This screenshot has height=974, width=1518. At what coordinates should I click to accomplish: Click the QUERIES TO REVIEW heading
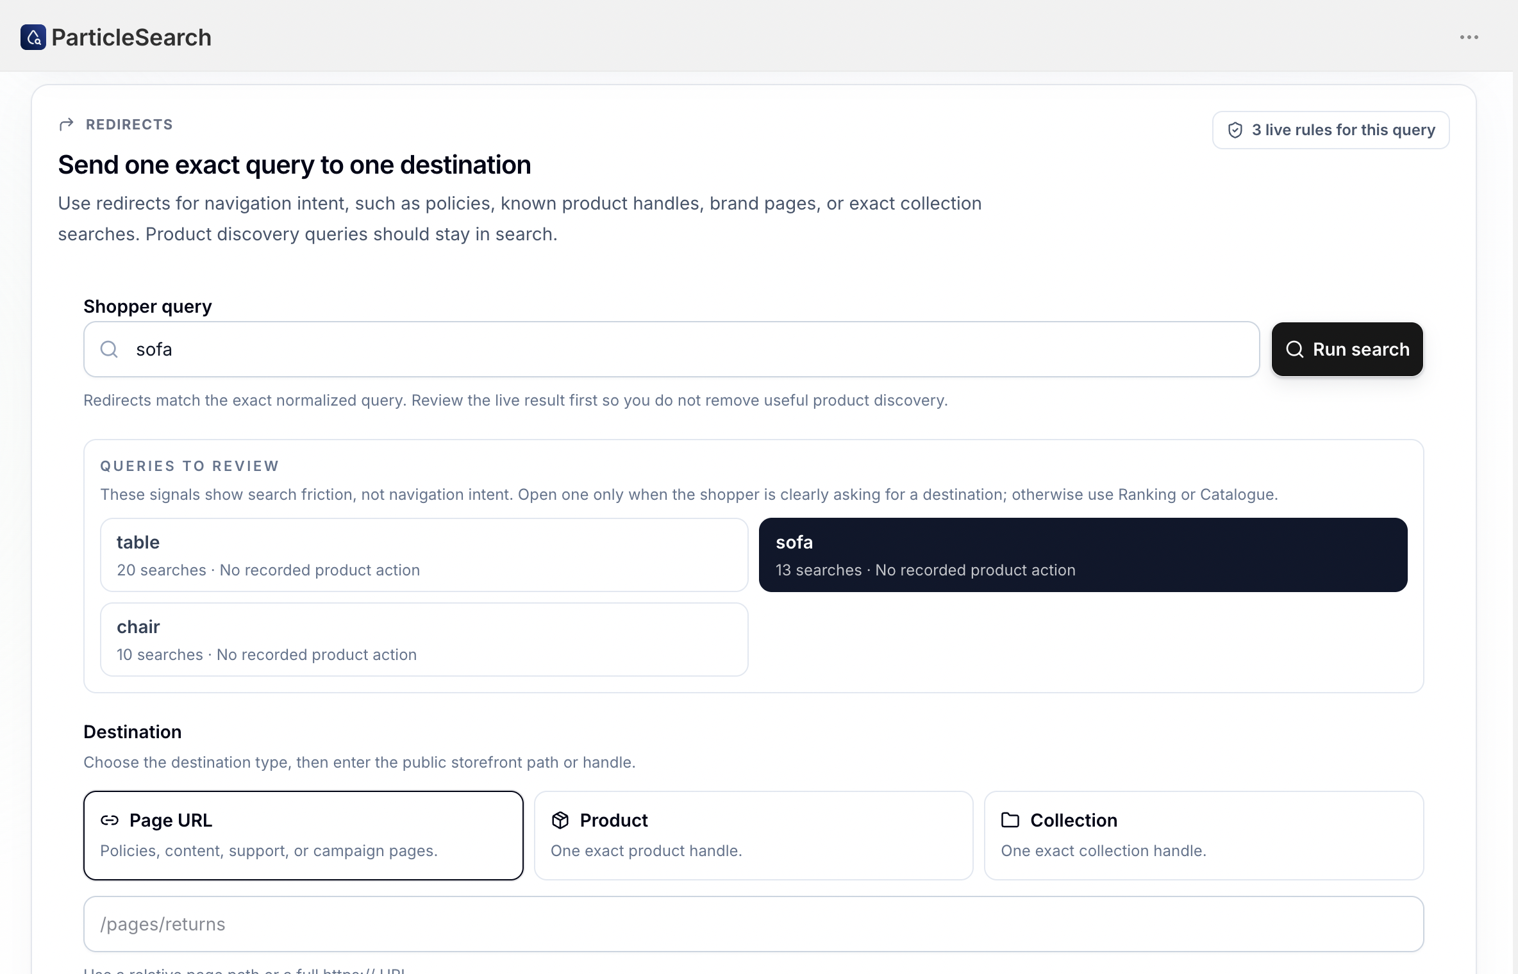click(190, 466)
